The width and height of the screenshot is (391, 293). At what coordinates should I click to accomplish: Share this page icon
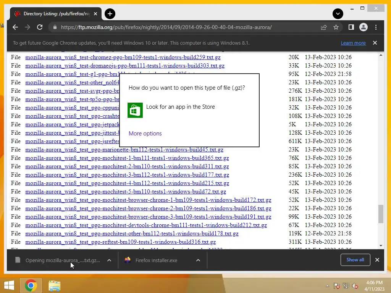(324, 27)
